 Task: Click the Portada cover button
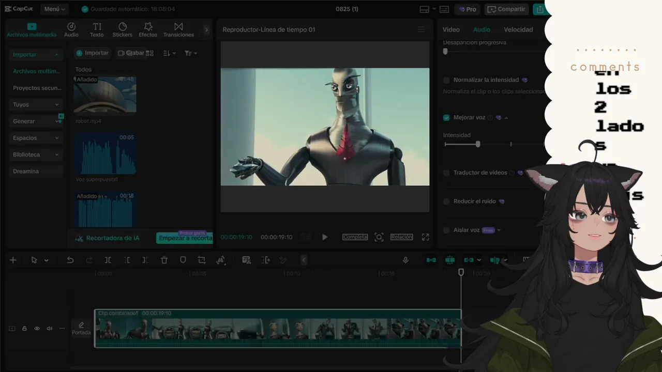tap(81, 329)
